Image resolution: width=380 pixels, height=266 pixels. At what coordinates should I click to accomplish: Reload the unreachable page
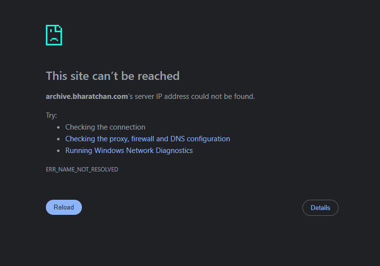tap(64, 207)
